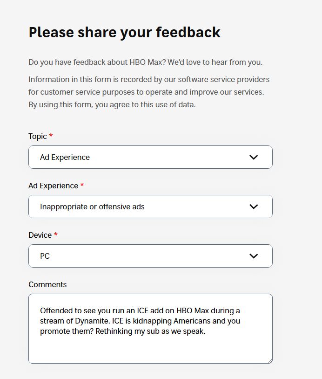The width and height of the screenshot is (322, 379).
Task: Click the red asterisk beside Topic label
Action: tap(51, 136)
